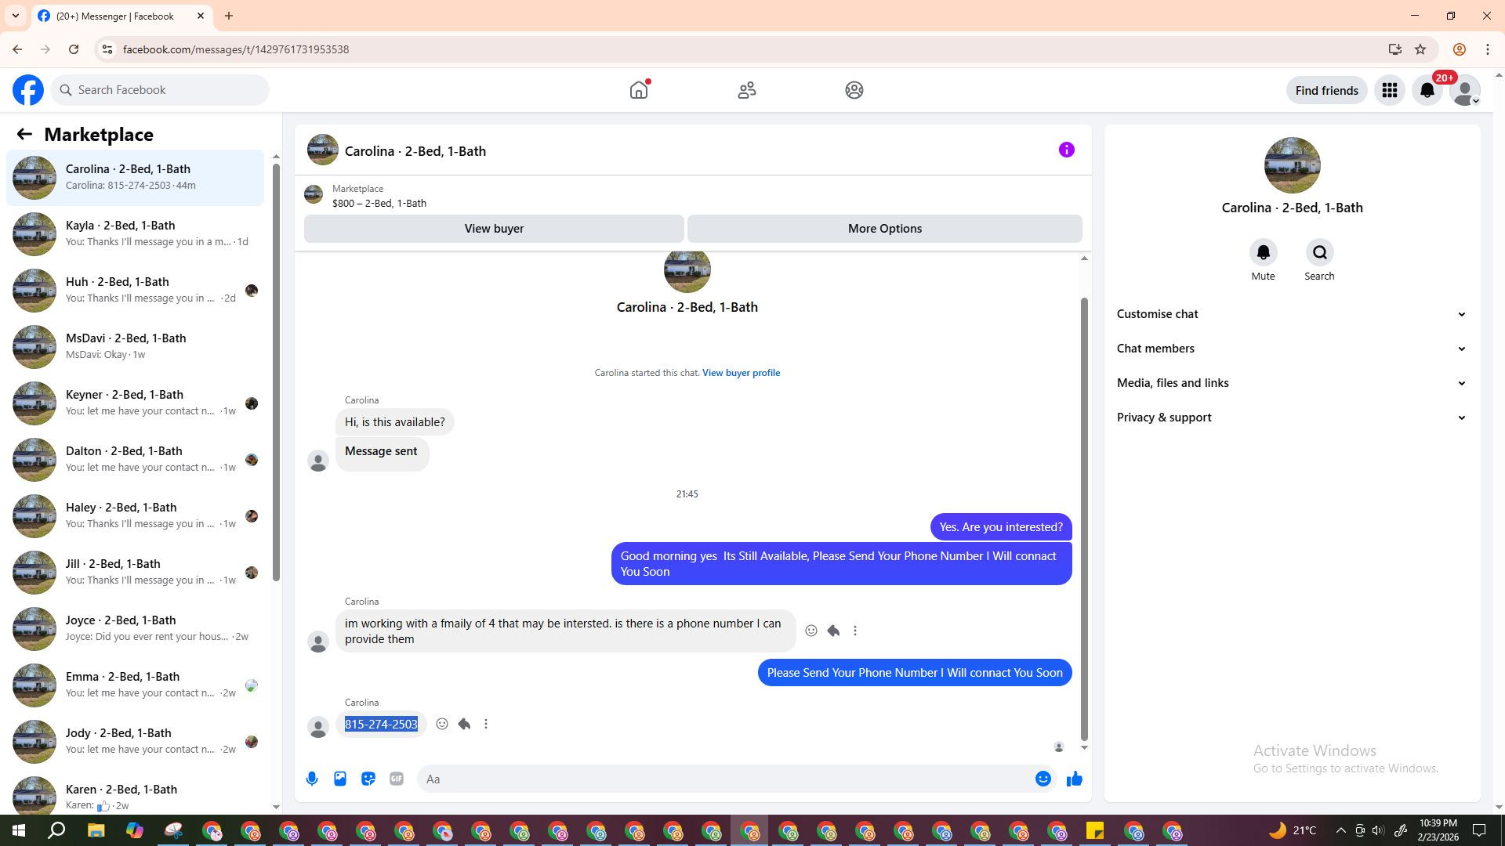Click the purple conversation information icon
The height and width of the screenshot is (846, 1505).
1066,150
